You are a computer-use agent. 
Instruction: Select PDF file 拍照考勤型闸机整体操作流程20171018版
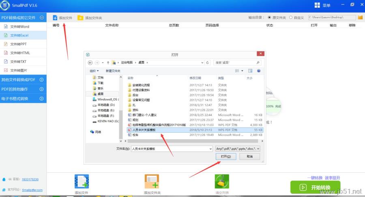pos(195,125)
